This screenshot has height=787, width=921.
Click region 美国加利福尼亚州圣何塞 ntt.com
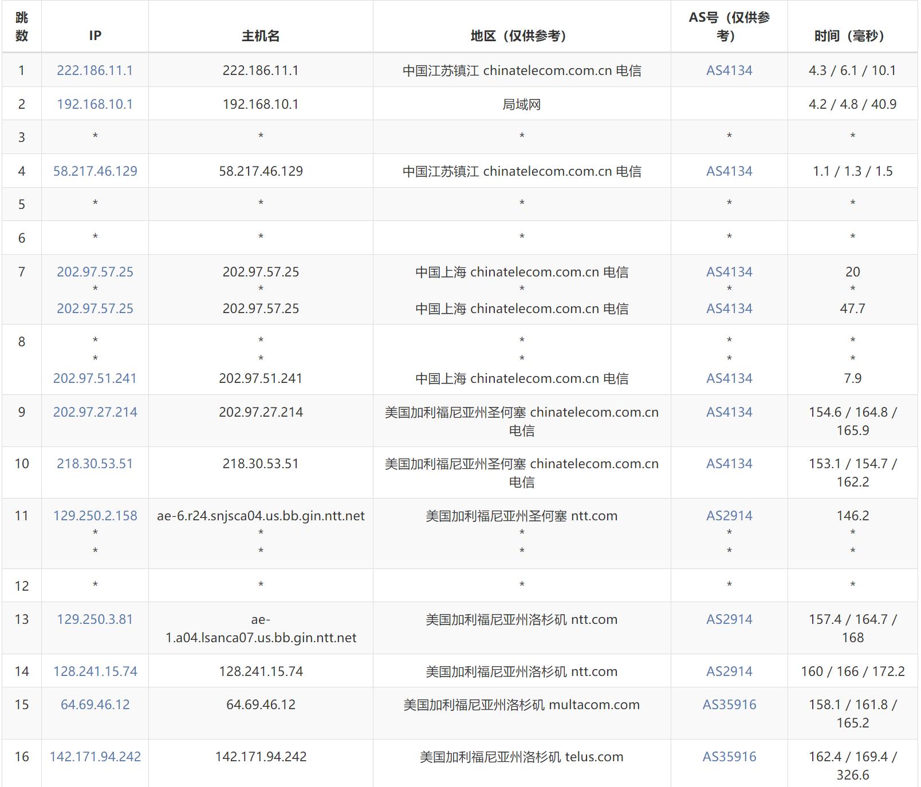point(522,516)
